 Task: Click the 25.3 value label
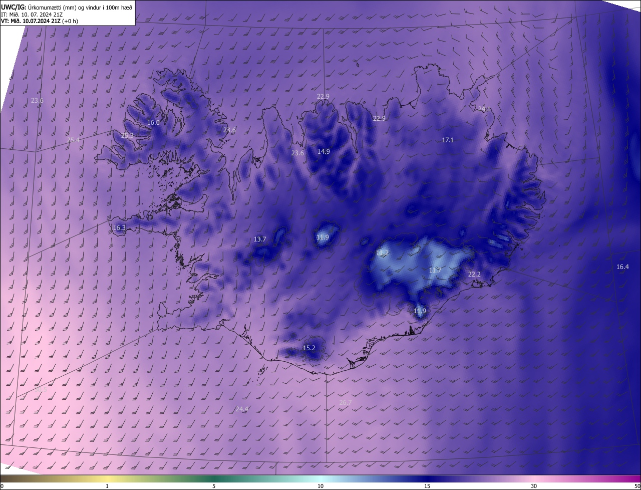(127, 135)
